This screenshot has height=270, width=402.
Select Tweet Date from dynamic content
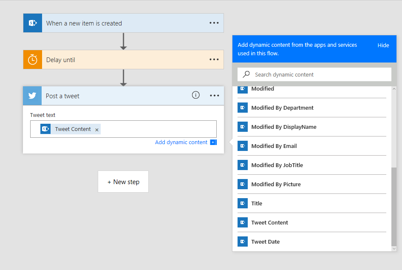(265, 242)
